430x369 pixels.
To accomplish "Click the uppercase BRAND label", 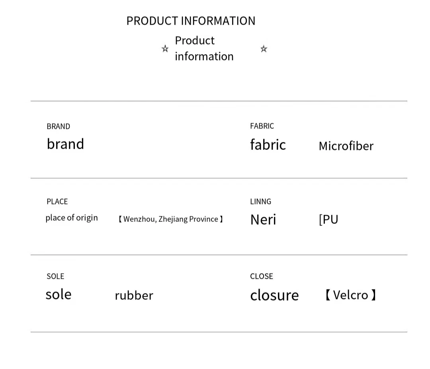I will click(58, 126).
